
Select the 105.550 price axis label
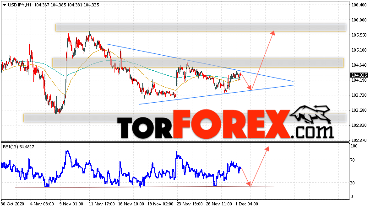(359, 35)
